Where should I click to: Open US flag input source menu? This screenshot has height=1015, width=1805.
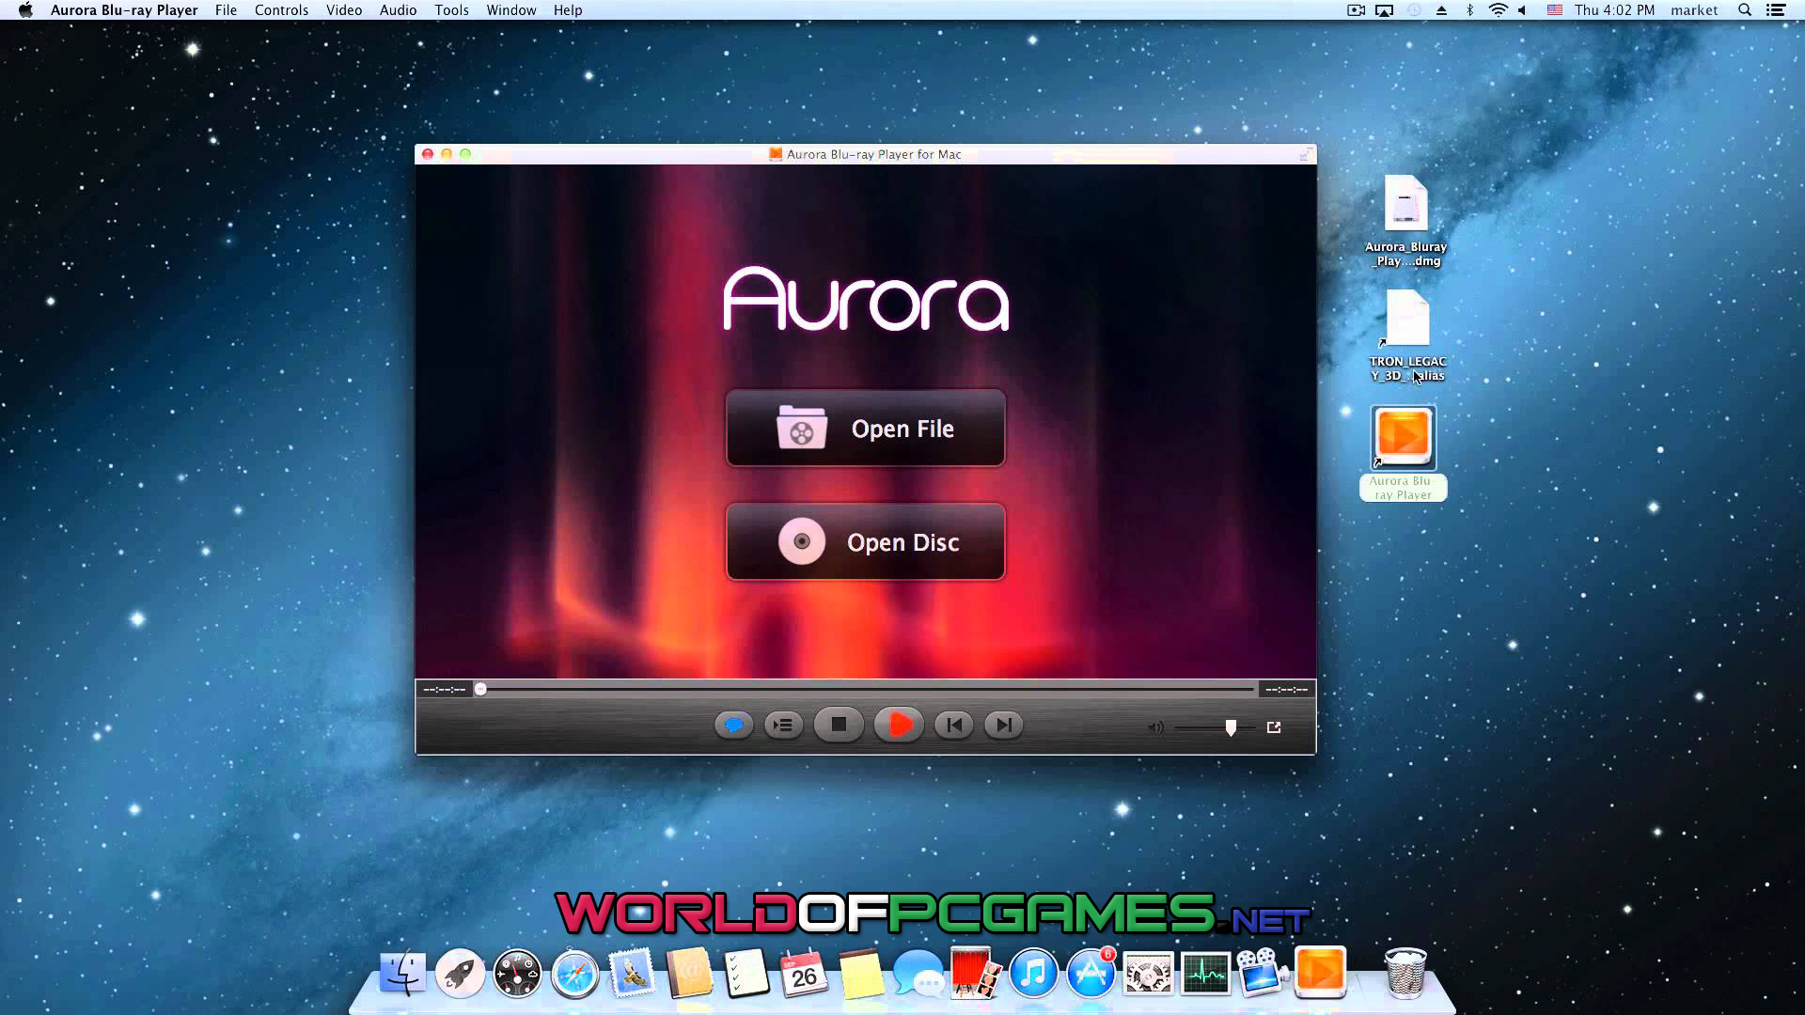(x=1555, y=10)
